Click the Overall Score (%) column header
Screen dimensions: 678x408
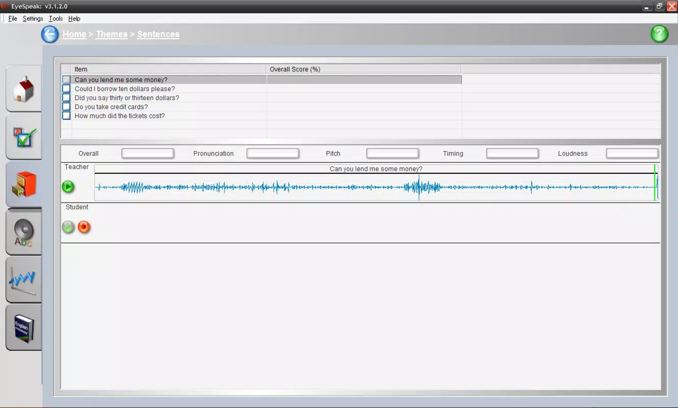pyautogui.click(x=364, y=69)
